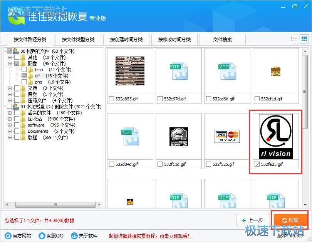Click the 01 本地磁盘 (D:) drive icon
The width and height of the screenshot is (312, 242).
click(16, 107)
